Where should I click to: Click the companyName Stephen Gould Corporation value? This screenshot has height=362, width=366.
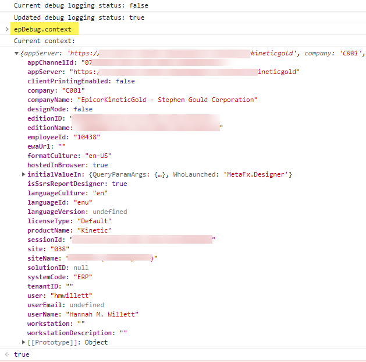coord(168,100)
